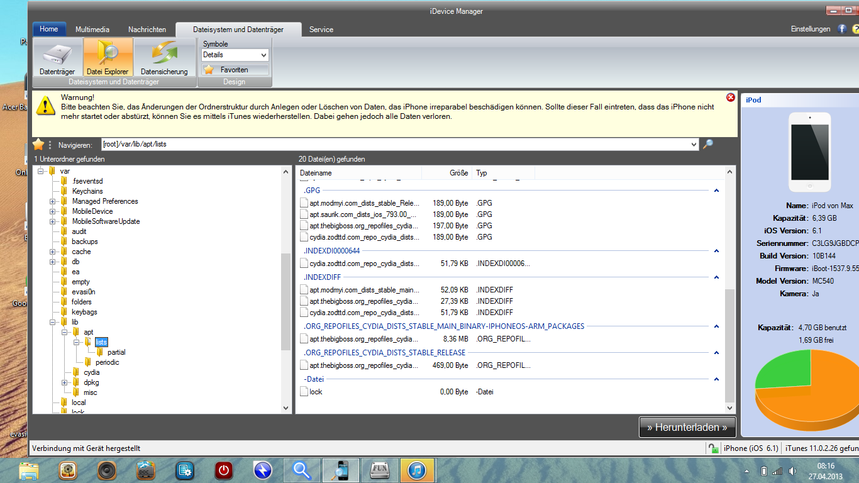Click the FUN drive taskbar icon
The height and width of the screenshot is (483, 859).
pyautogui.click(x=379, y=470)
